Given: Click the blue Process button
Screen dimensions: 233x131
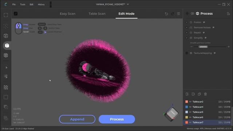Looking at the screenshot, I should [x=117, y=119].
